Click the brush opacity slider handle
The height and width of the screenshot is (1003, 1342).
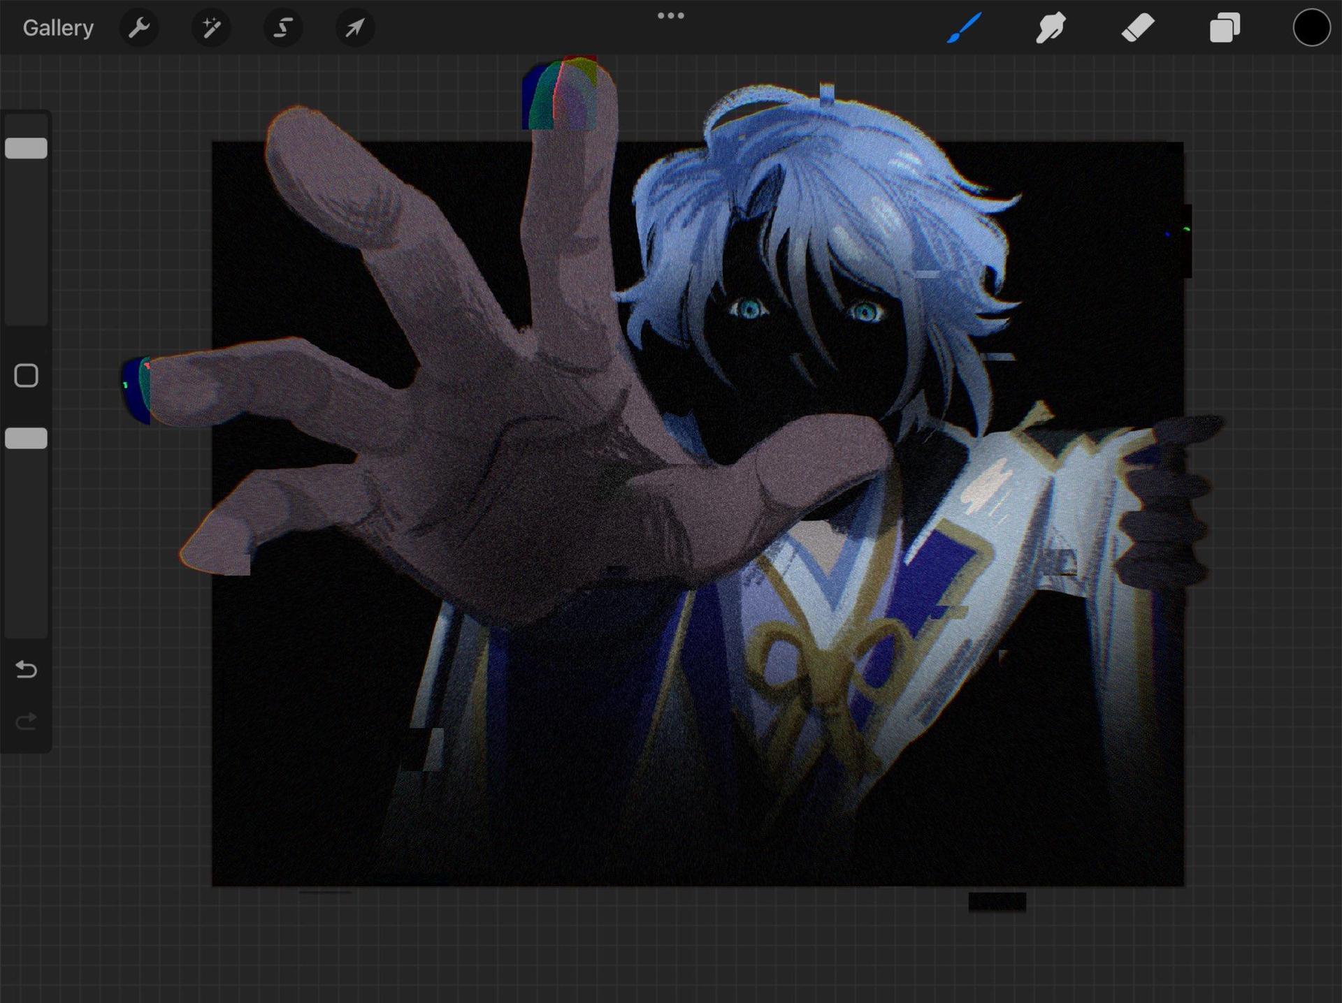[x=26, y=438]
